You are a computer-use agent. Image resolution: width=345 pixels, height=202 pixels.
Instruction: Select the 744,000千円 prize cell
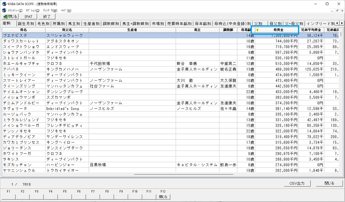(277, 41)
